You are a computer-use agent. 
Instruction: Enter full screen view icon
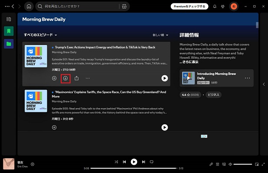(263, 164)
